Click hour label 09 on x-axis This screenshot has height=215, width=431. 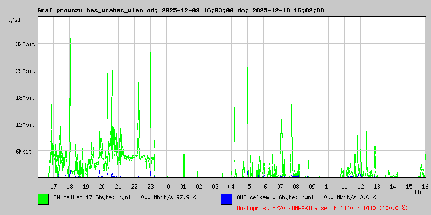(x=312, y=187)
